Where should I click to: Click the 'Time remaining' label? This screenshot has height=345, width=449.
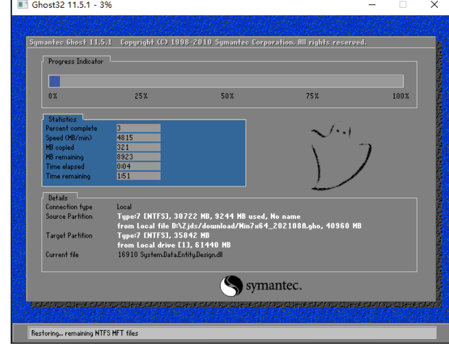[68, 176]
